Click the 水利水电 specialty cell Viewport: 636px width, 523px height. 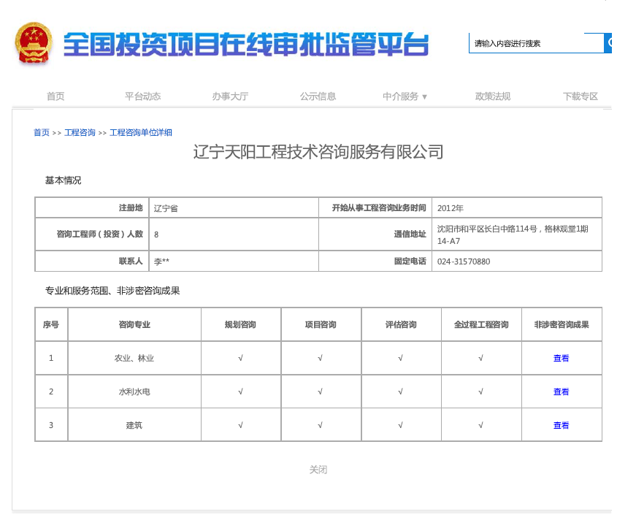[x=134, y=392]
